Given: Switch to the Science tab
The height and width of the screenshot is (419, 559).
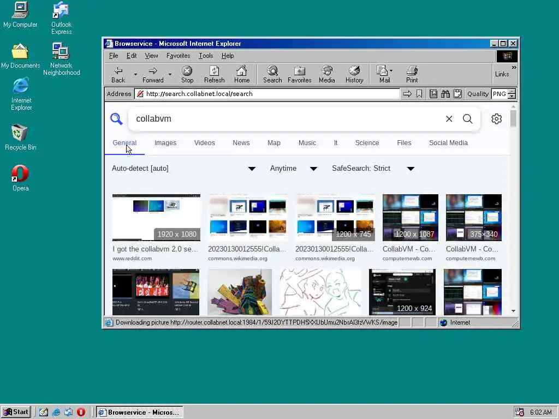Looking at the screenshot, I should tap(367, 143).
